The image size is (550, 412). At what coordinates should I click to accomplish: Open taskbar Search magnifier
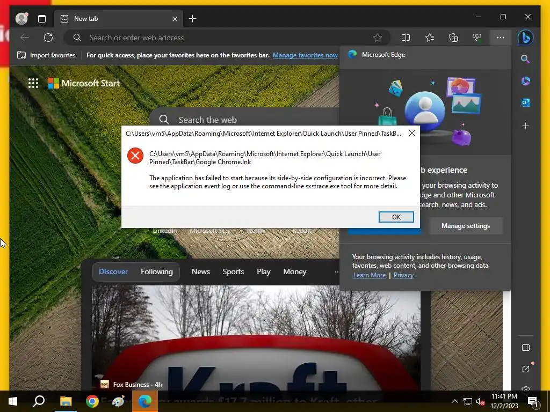coord(39,401)
